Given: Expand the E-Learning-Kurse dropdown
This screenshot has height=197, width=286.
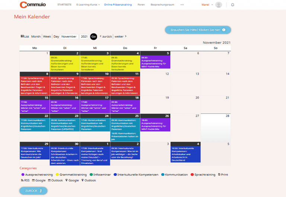Looking at the screenshot, I should coord(88,5).
